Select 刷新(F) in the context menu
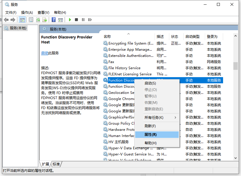Image resolution: width=241 pixels, height=176 pixels. pyautogui.click(x=150, y=126)
